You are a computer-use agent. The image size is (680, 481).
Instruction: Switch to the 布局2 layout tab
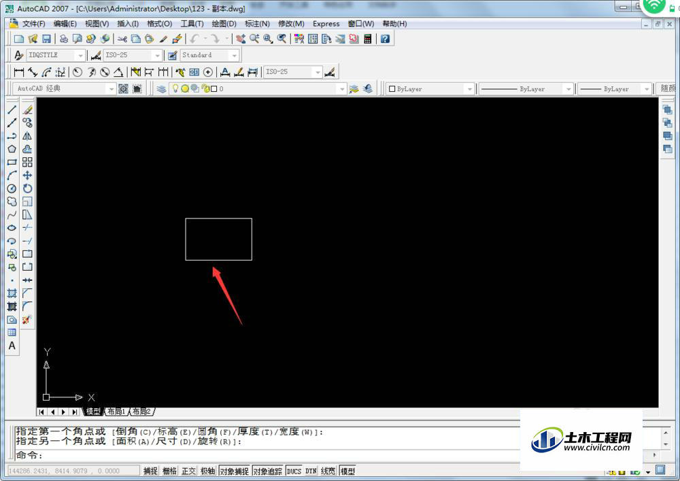pyautogui.click(x=141, y=412)
